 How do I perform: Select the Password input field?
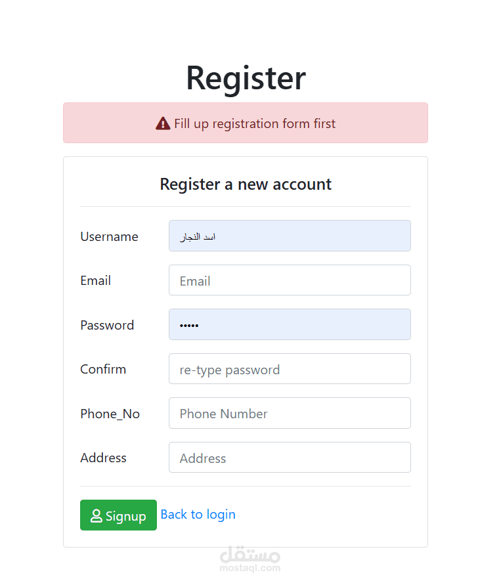[290, 324]
